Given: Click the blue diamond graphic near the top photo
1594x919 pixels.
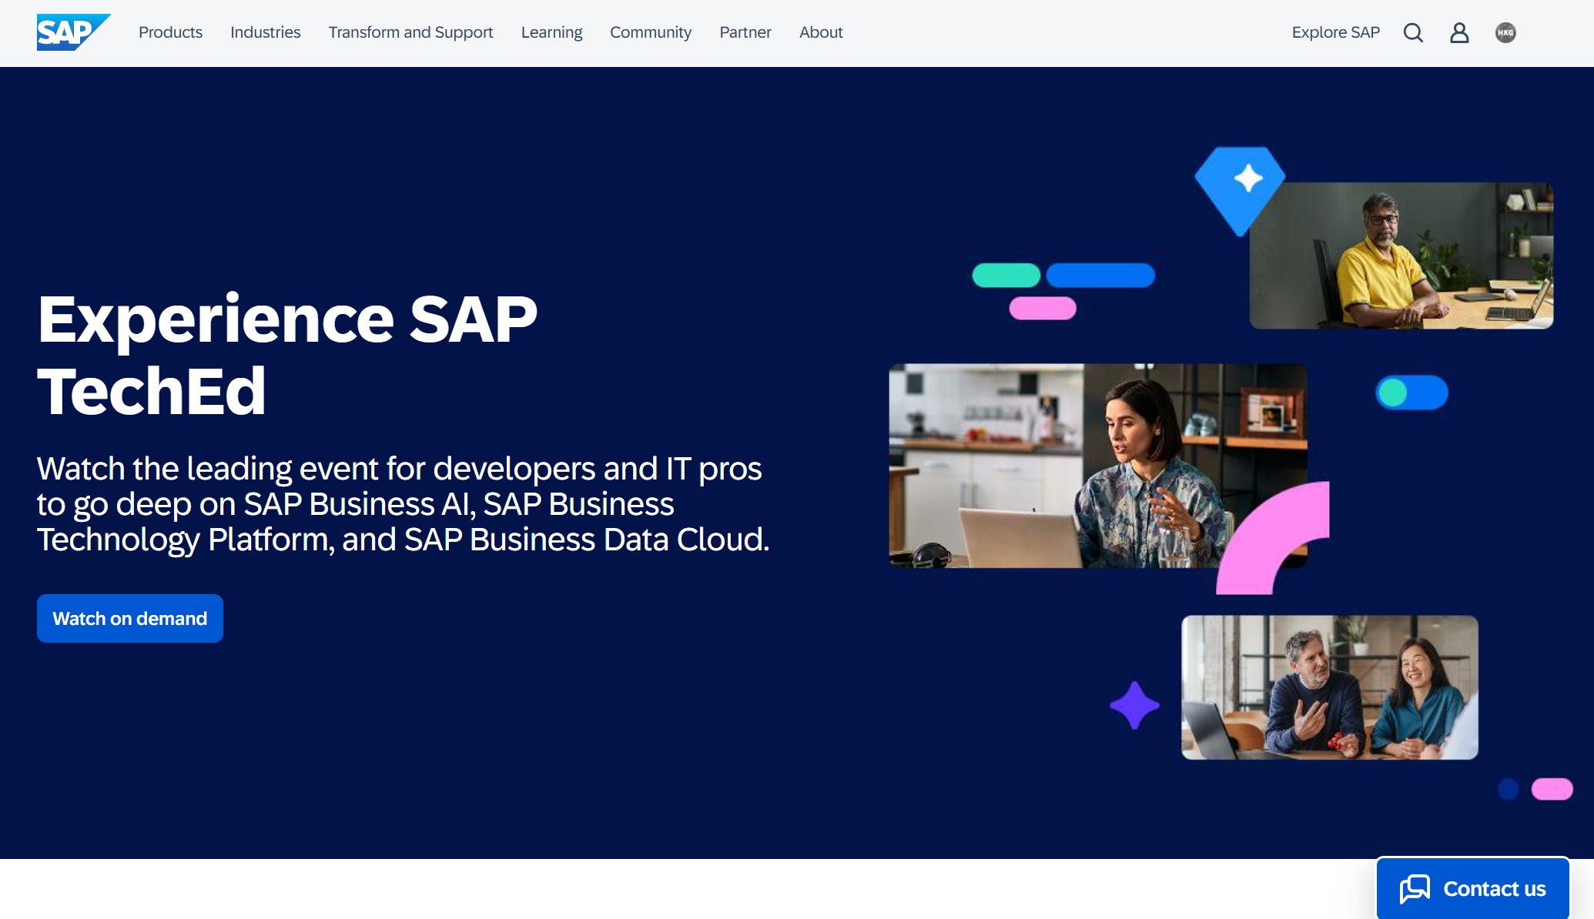Looking at the screenshot, I should point(1241,184).
